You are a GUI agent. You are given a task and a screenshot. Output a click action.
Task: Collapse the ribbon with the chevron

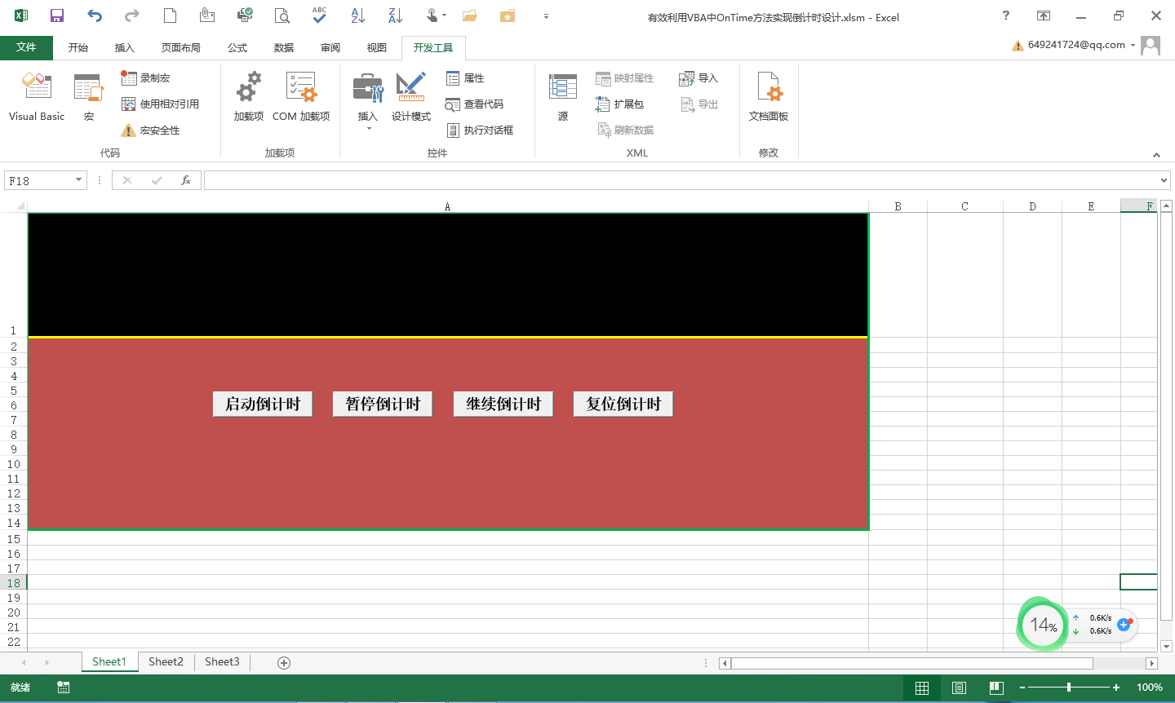(1156, 154)
